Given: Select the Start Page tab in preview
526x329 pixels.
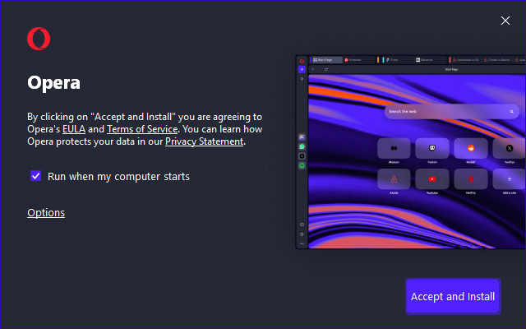Looking at the screenshot, I should click(x=326, y=60).
